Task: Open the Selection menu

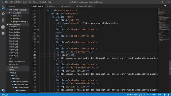Action: pyautogui.click(x=18, y=2)
